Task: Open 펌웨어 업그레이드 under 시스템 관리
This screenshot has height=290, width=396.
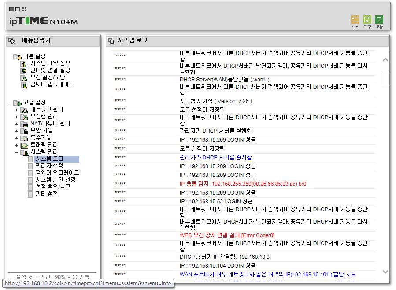Action: pyautogui.click(x=57, y=173)
